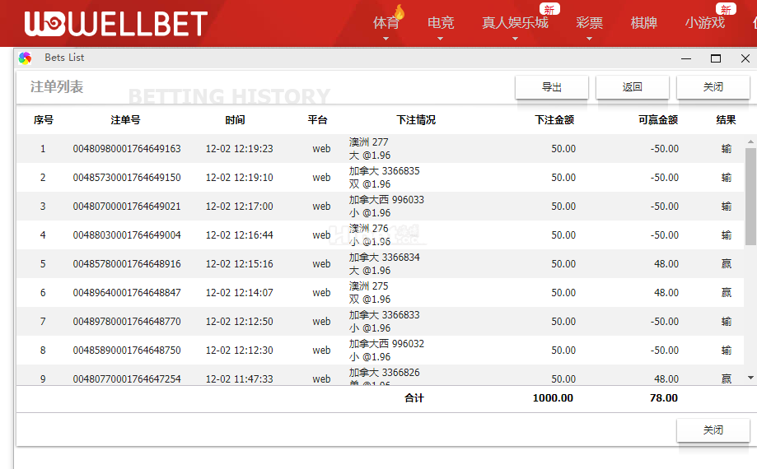Click the colorful Bets List window icon

click(x=26, y=58)
